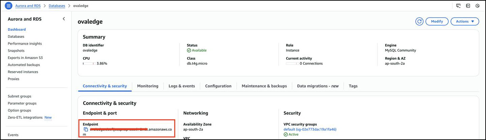Open Zero-ETL integrations sidebar link
The height and width of the screenshot is (140, 486).
(x=25, y=117)
